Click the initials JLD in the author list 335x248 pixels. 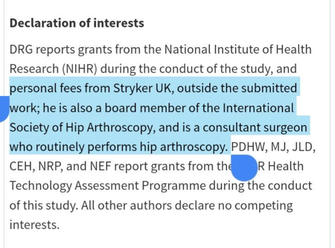303,147
